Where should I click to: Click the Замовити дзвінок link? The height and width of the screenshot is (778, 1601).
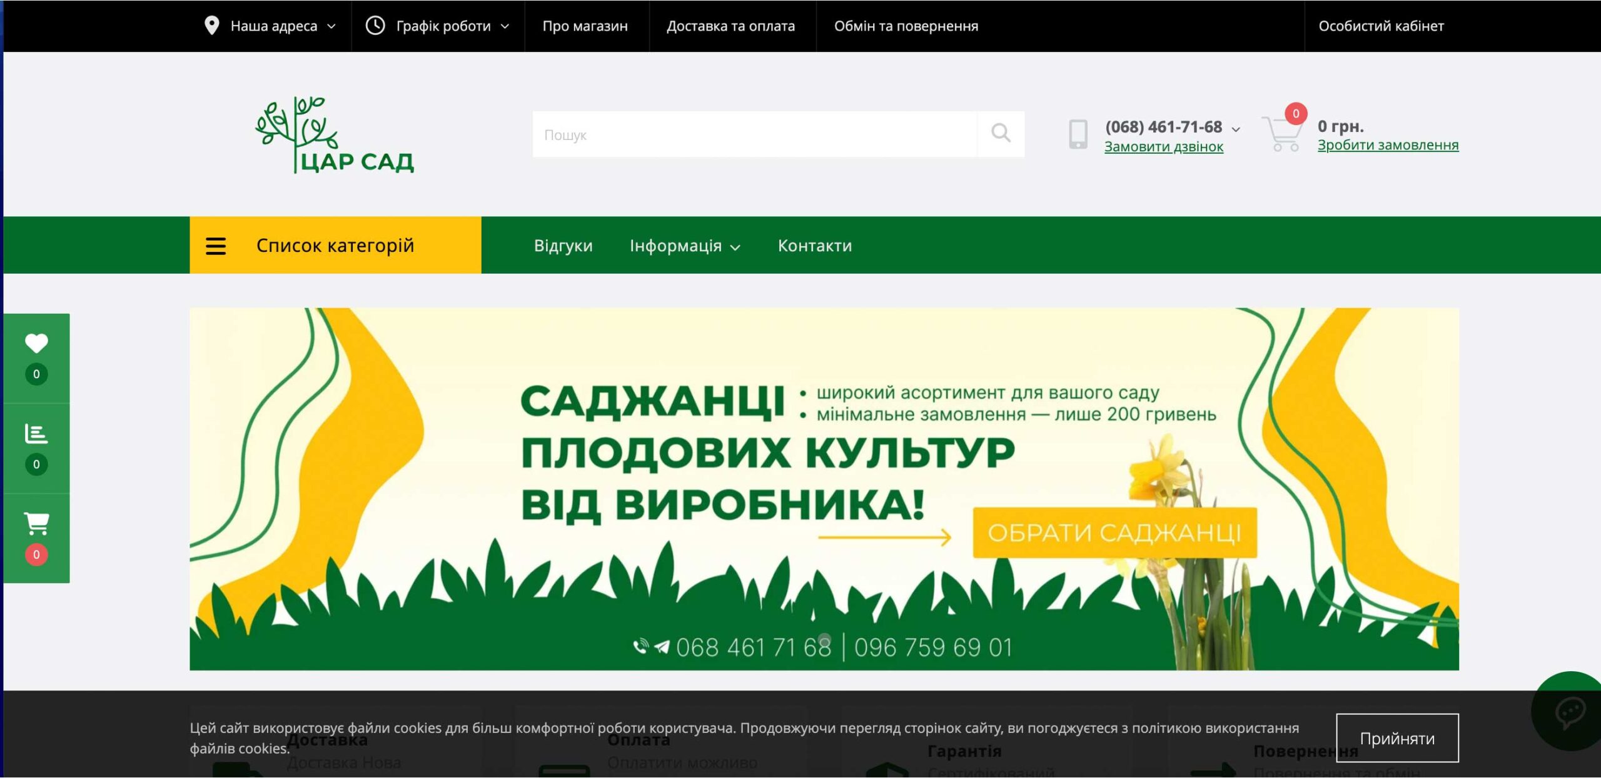pos(1163,147)
